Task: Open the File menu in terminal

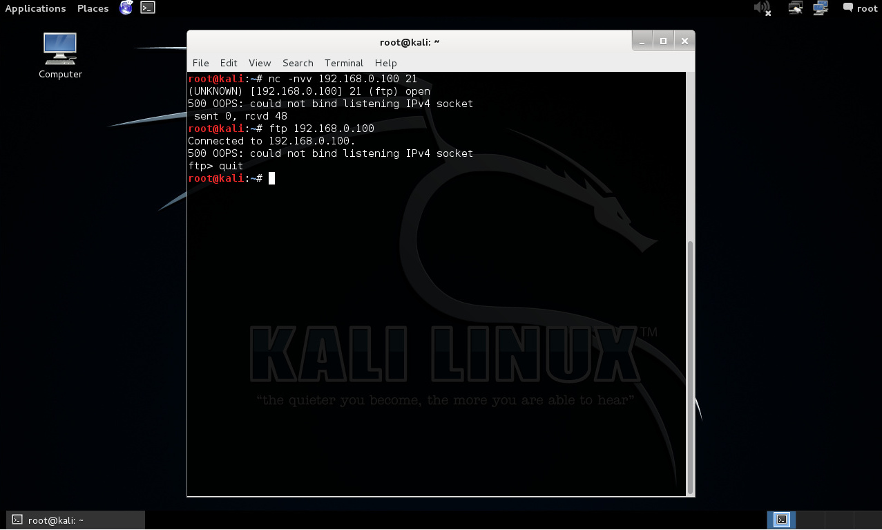Action: [200, 63]
